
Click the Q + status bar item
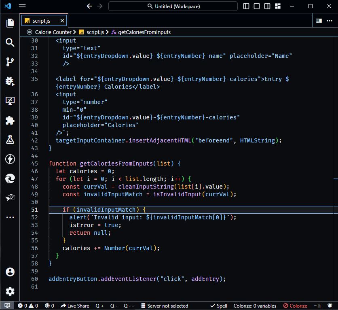coord(99,306)
